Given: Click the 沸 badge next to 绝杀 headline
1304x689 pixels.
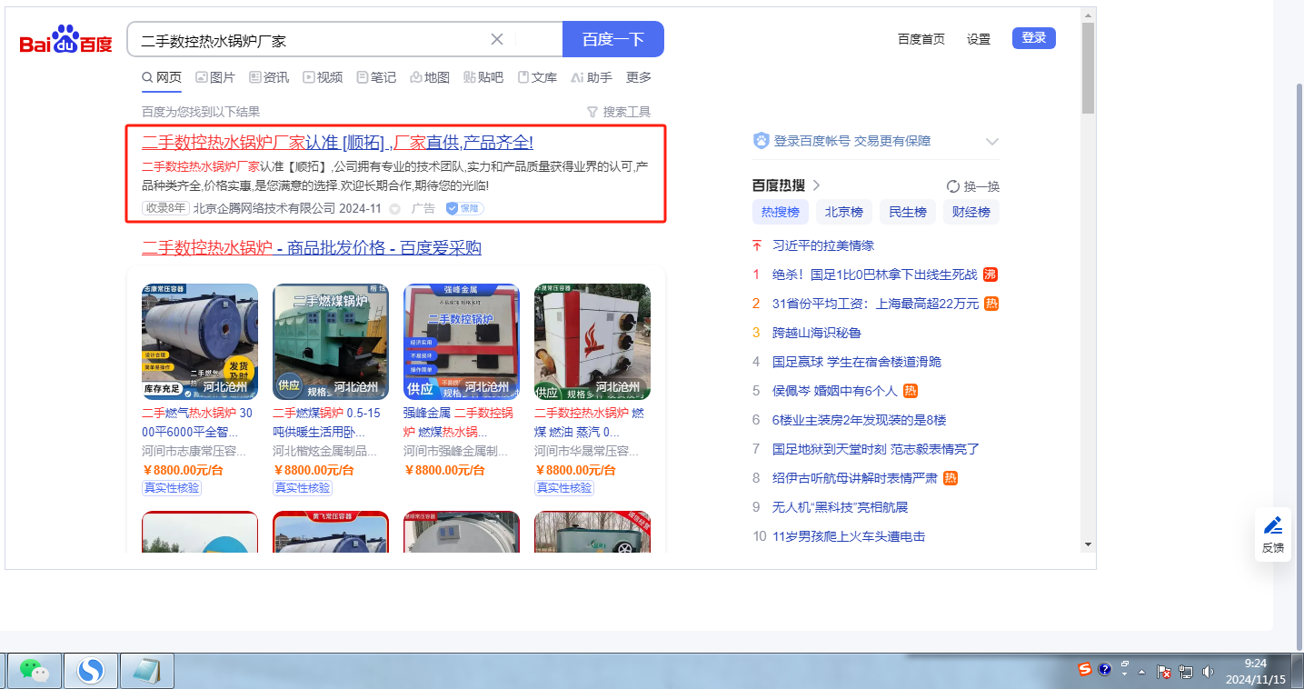Looking at the screenshot, I should pyautogui.click(x=990, y=275).
